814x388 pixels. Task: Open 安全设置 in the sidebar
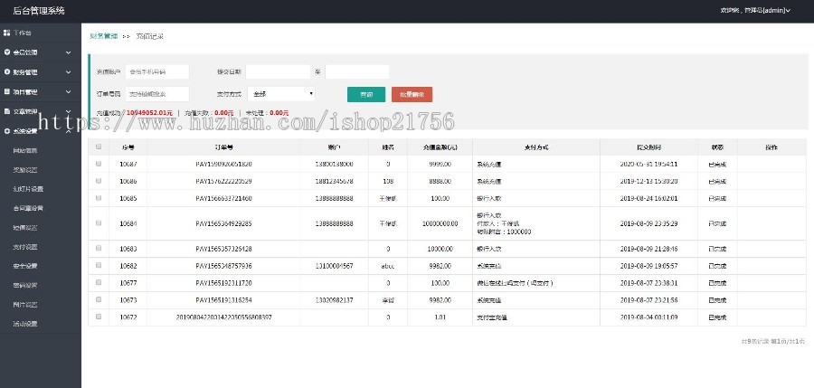[25, 266]
